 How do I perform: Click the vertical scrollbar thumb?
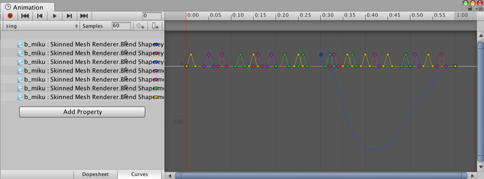481,101
